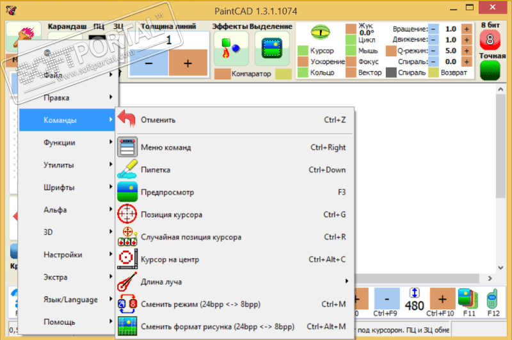Click the Курсор на центр icon
This screenshot has width=512, height=340.
tap(127, 259)
